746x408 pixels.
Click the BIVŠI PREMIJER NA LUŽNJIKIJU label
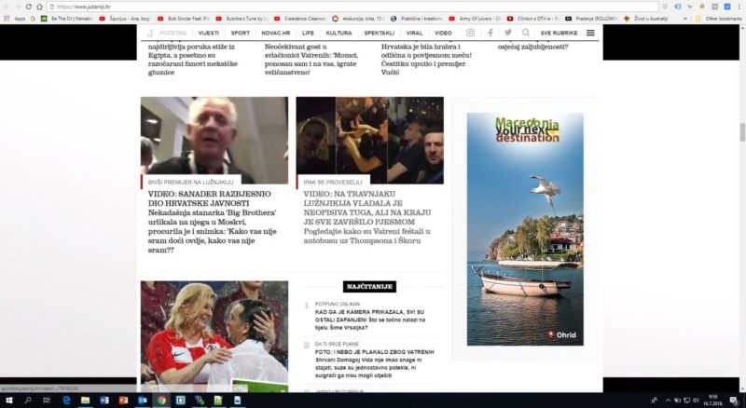click(x=191, y=183)
